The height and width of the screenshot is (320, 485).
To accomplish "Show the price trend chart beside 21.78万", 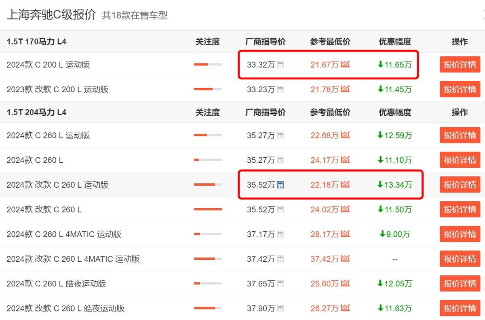I will [x=345, y=89].
